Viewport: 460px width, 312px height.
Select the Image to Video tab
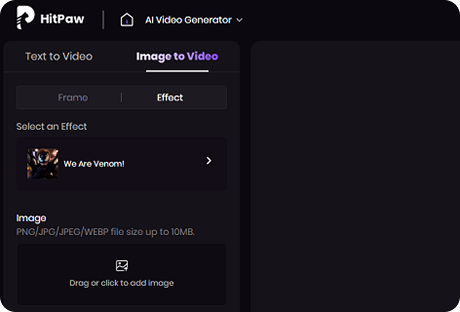(177, 57)
